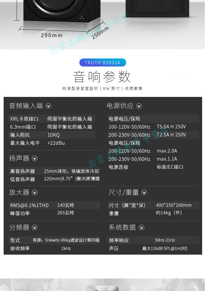
Task: Click the 音频输入端 section heading
Action: (x=26, y=106)
